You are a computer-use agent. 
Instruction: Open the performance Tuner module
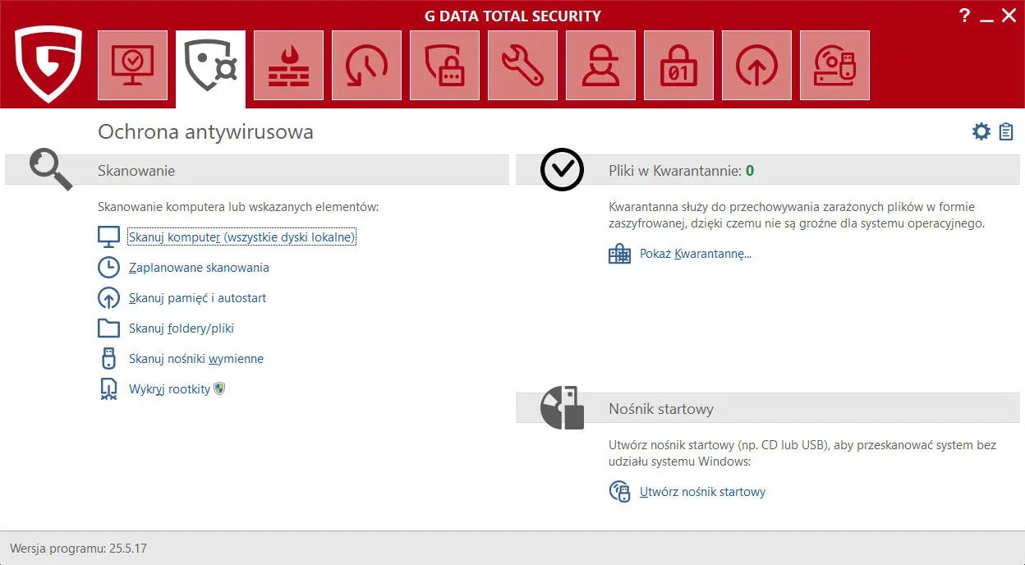pyautogui.click(x=366, y=64)
